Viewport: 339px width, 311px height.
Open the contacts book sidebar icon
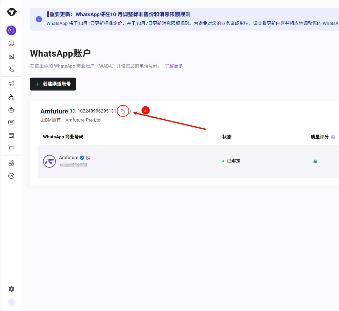pos(11,56)
